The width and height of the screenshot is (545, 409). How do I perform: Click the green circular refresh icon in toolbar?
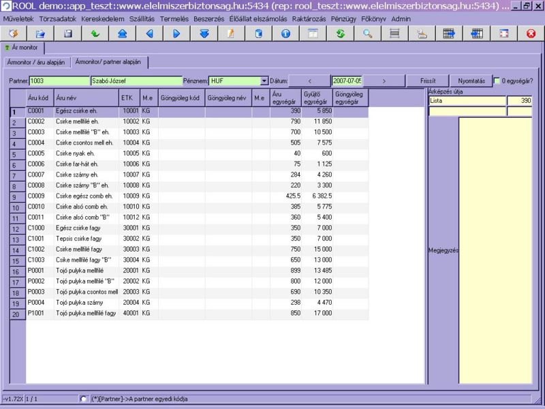point(340,33)
